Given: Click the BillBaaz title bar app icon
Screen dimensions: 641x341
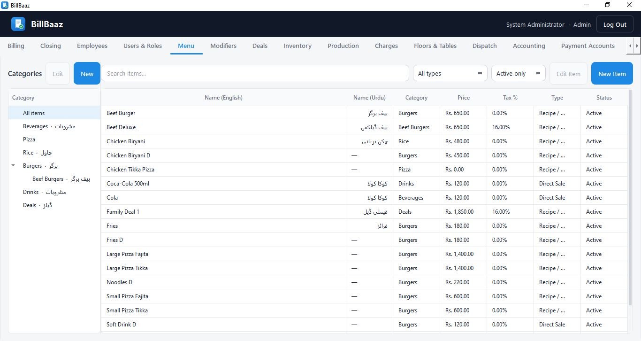Looking at the screenshot, I should 5,5.
